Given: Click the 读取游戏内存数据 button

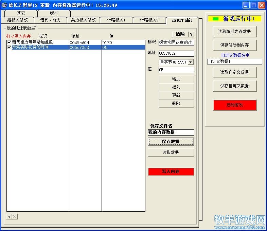Looking at the screenshot, I should point(235,32).
